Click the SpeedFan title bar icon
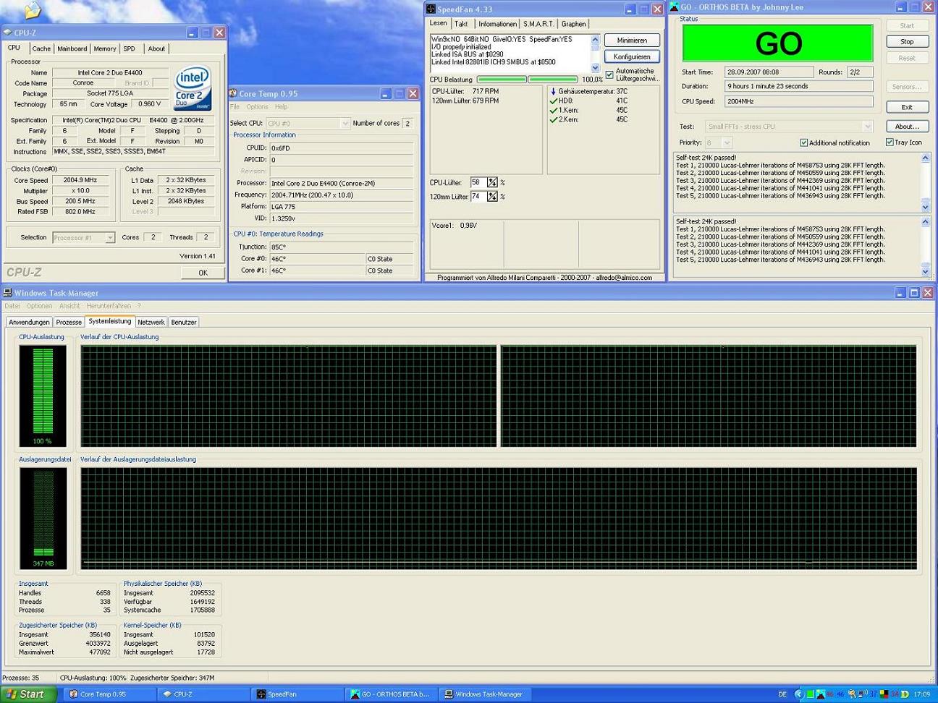 431,9
